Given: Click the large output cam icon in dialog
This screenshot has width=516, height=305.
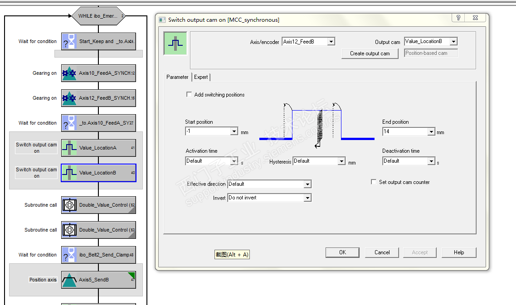Looking at the screenshot, I should pos(175,43).
